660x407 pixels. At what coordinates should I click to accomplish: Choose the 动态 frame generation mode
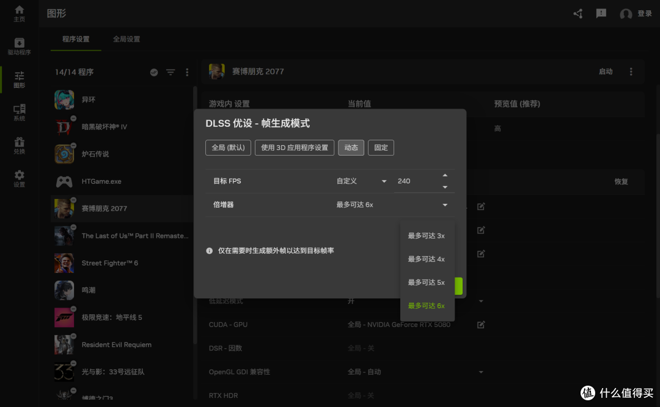pos(351,148)
